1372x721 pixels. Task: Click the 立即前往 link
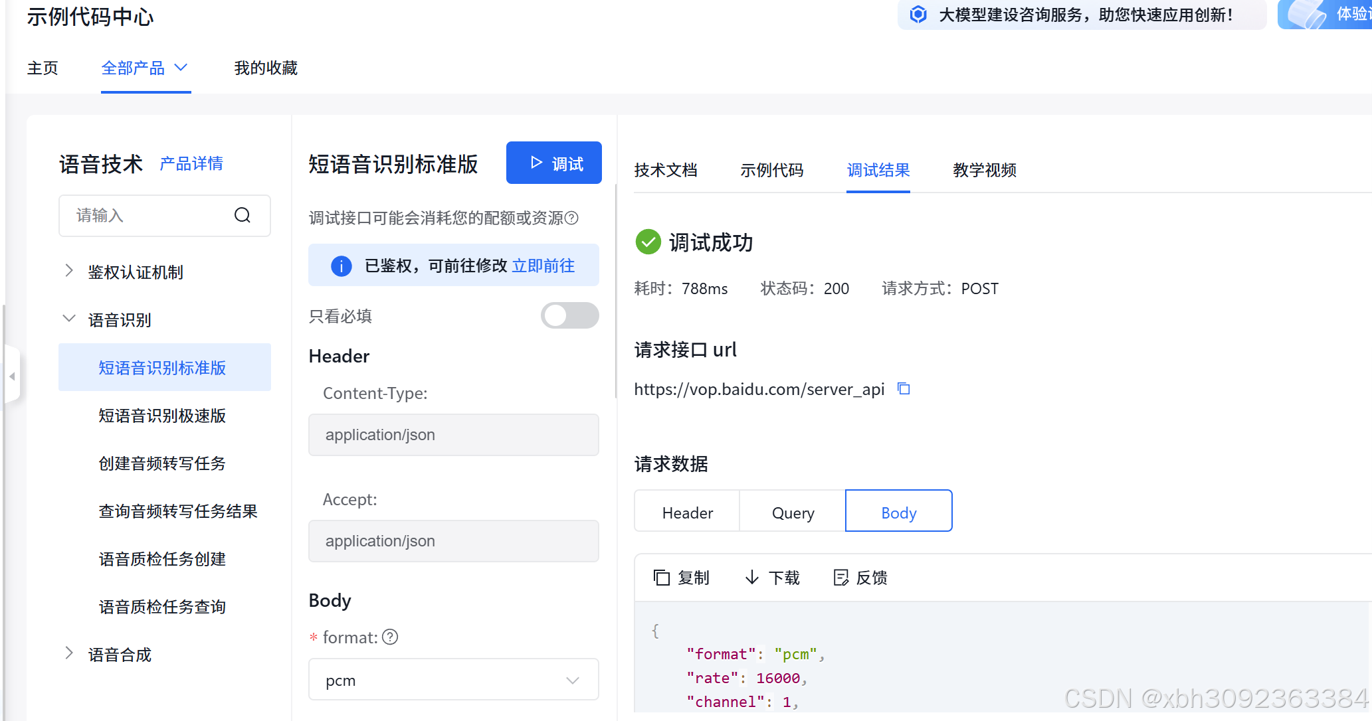pos(543,266)
